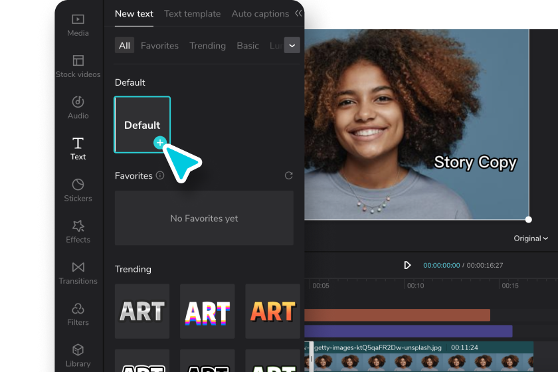Select the Favorites category filter
This screenshot has height=372, width=558.
tap(159, 46)
